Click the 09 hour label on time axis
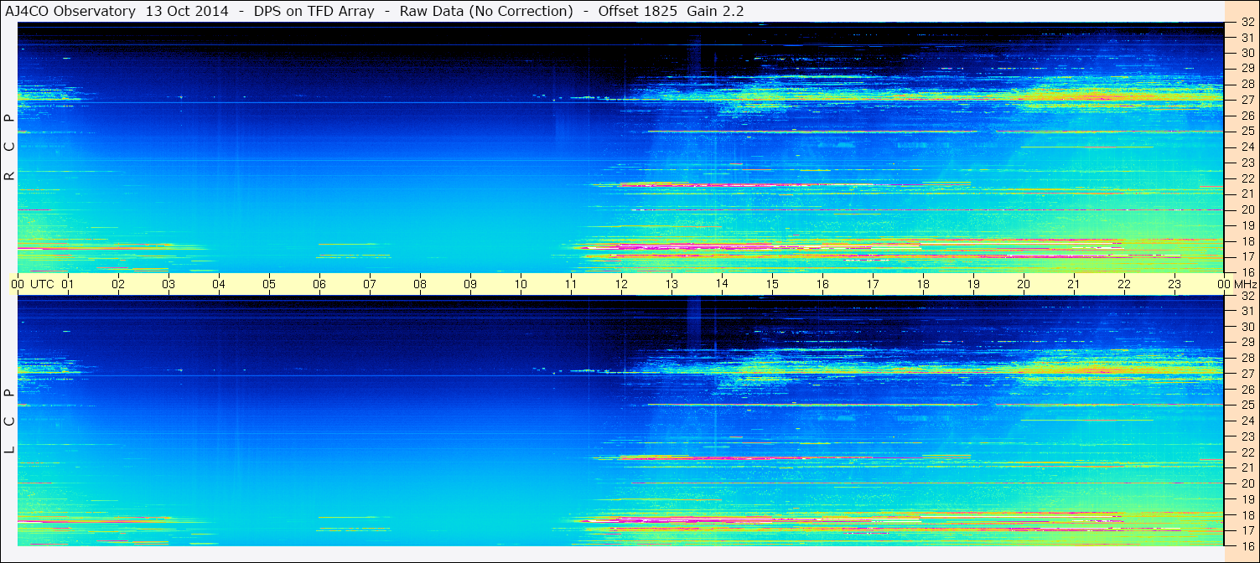 click(470, 285)
